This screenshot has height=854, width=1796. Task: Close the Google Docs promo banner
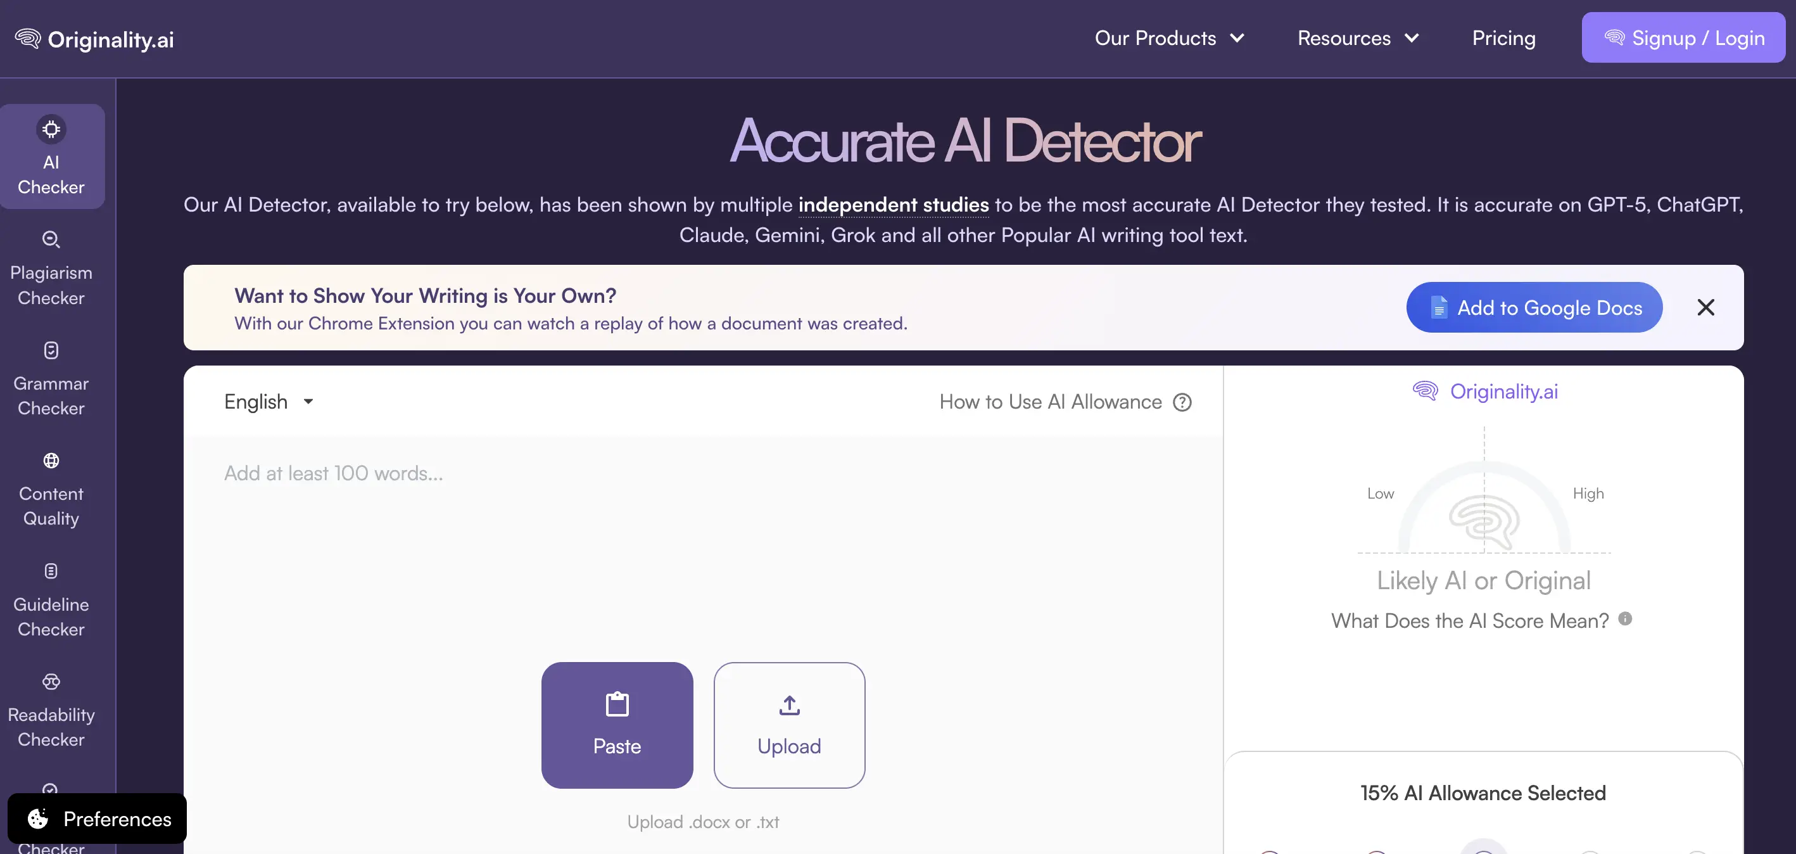tap(1705, 307)
